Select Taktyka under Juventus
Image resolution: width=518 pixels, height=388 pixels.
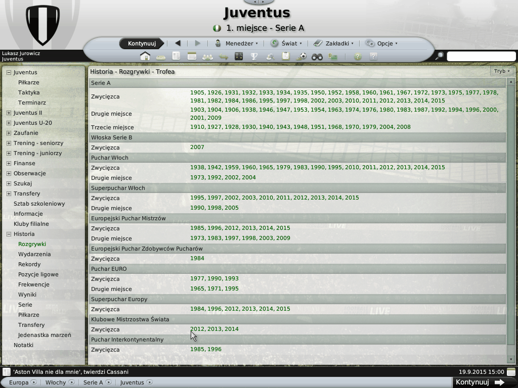point(29,93)
